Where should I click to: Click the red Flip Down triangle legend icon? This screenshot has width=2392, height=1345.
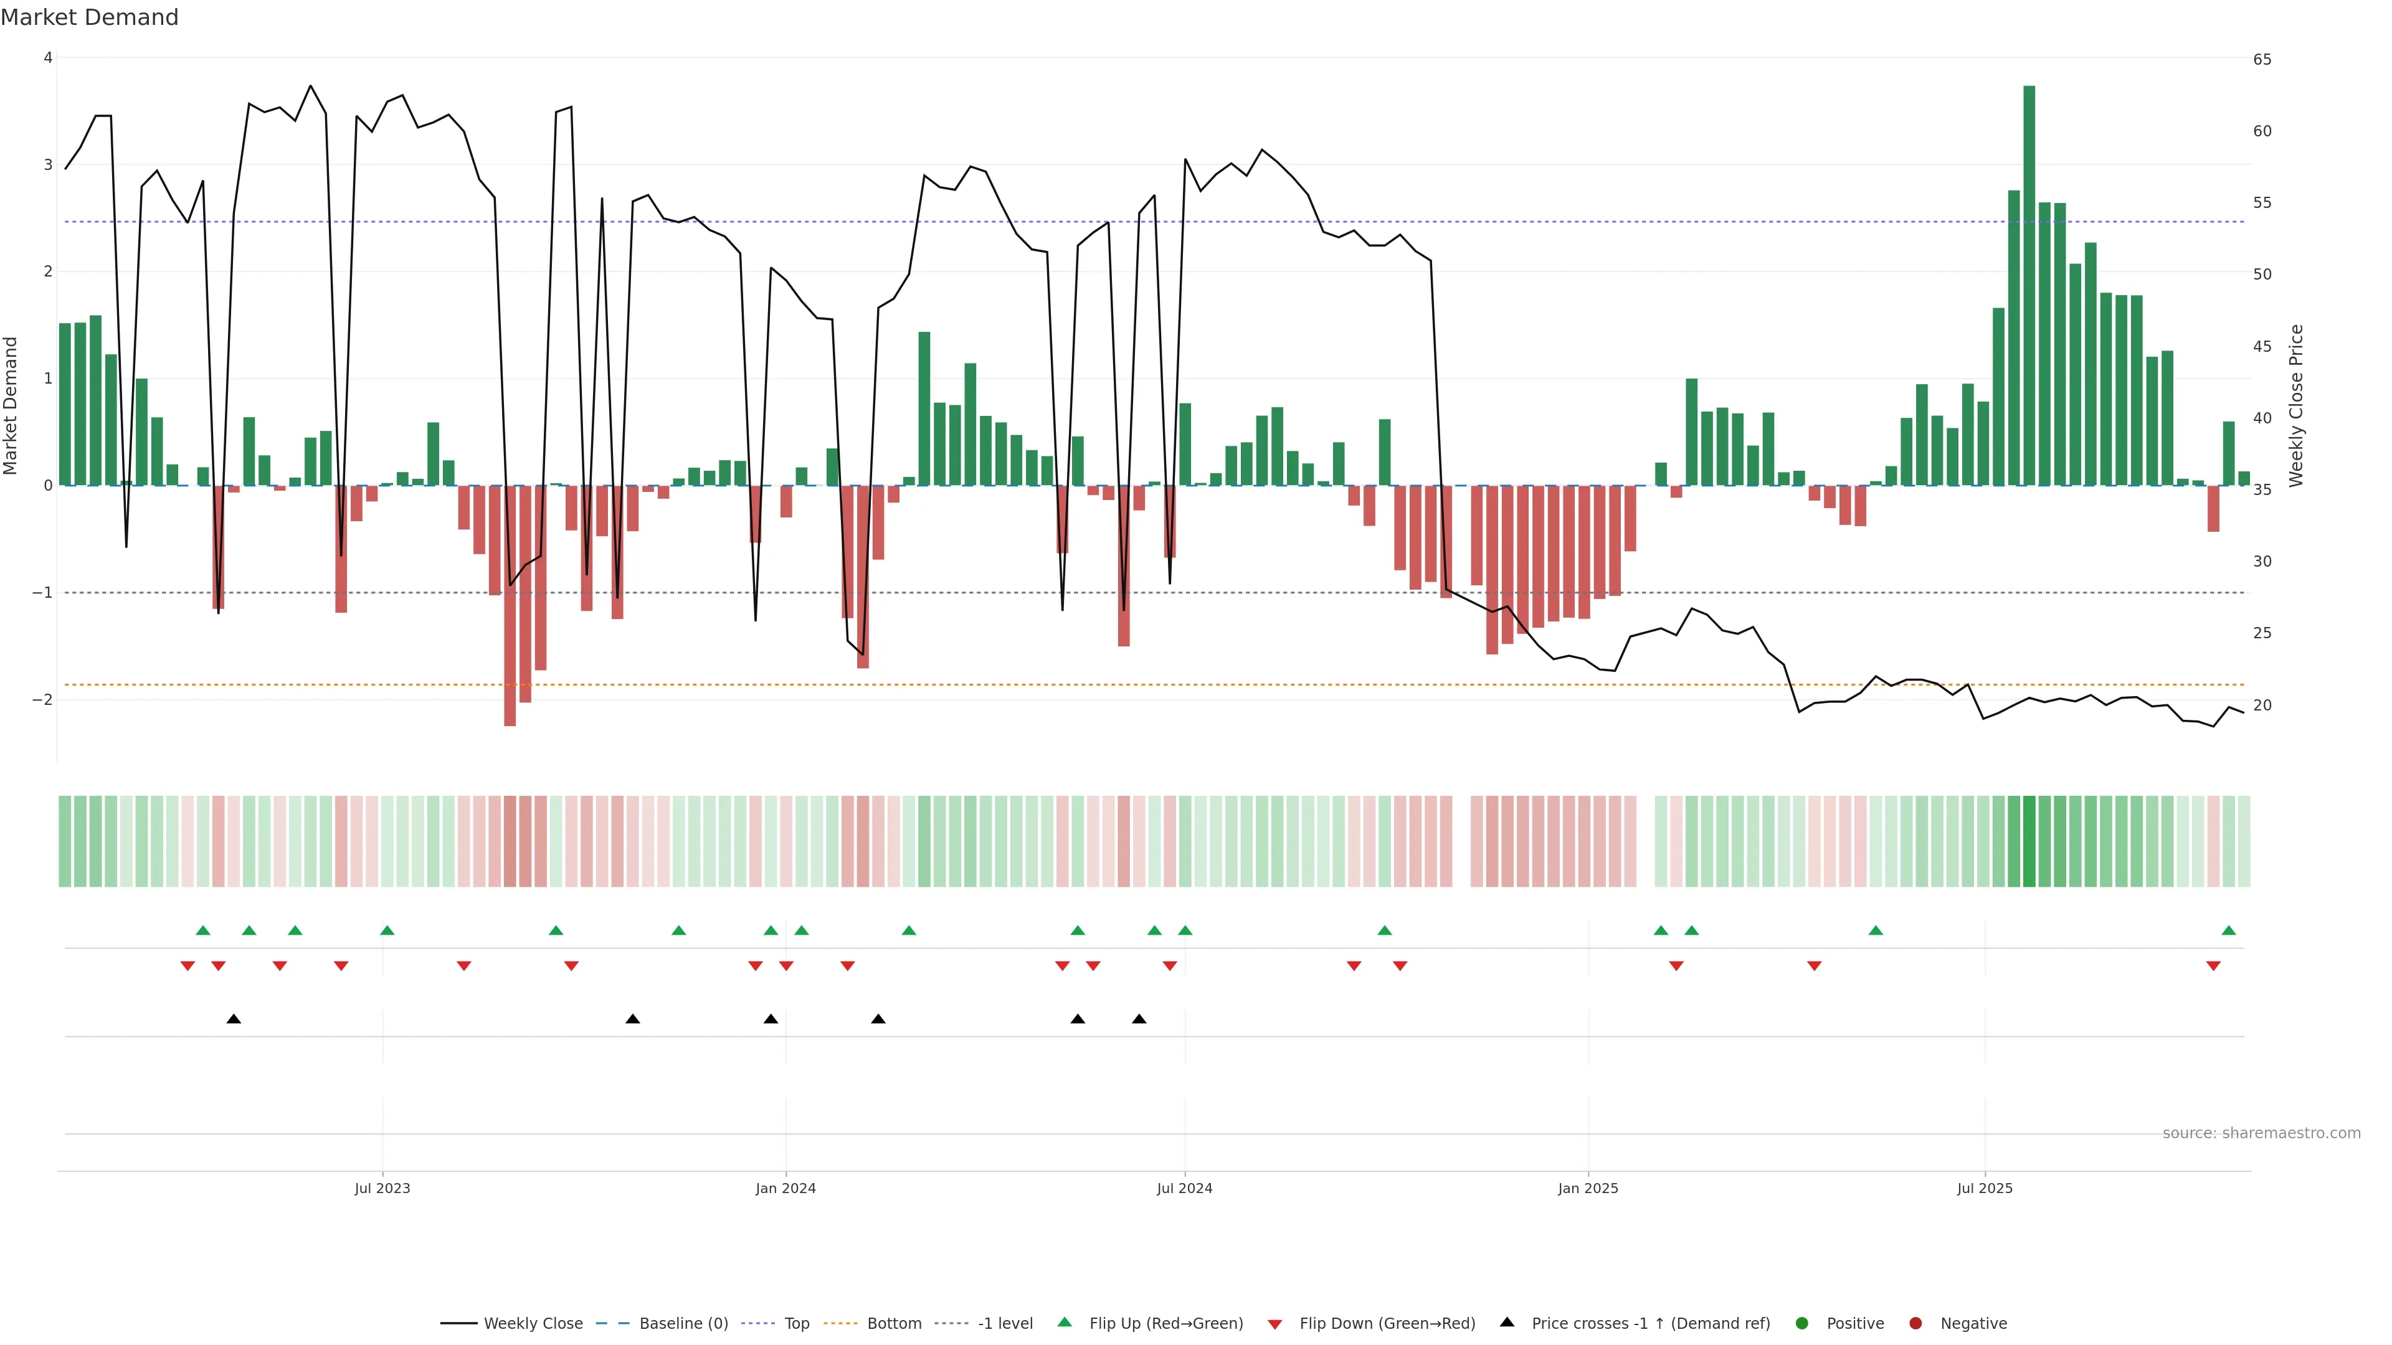(1274, 1324)
